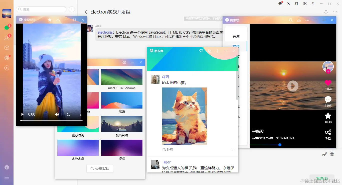Screen dimensions: 342x185
Task: Favorite video with star showing 1038
Action: point(328,116)
